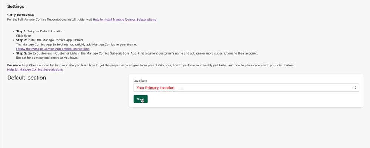Image resolution: width=370 pixels, height=148 pixels.
Task: Click the Default location section heading
Action: tap(27, 78)
